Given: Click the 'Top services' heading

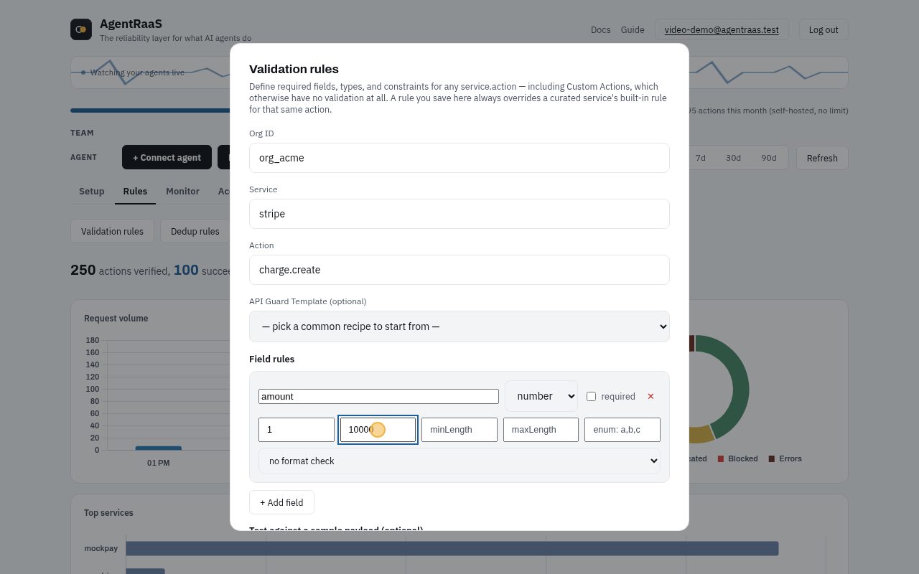Looking at the screenshot, I should [108, 513].
